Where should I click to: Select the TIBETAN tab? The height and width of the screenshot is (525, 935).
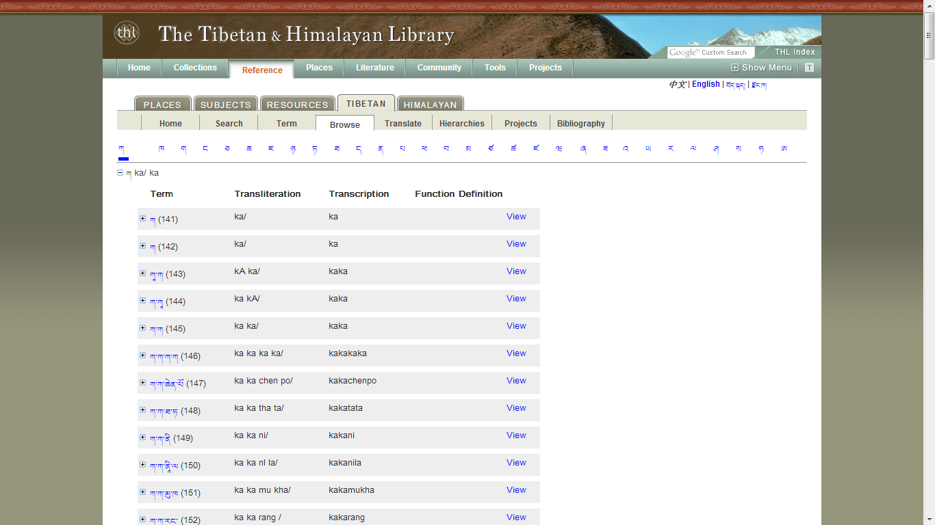pyautogui.click(x=366, y=103)
